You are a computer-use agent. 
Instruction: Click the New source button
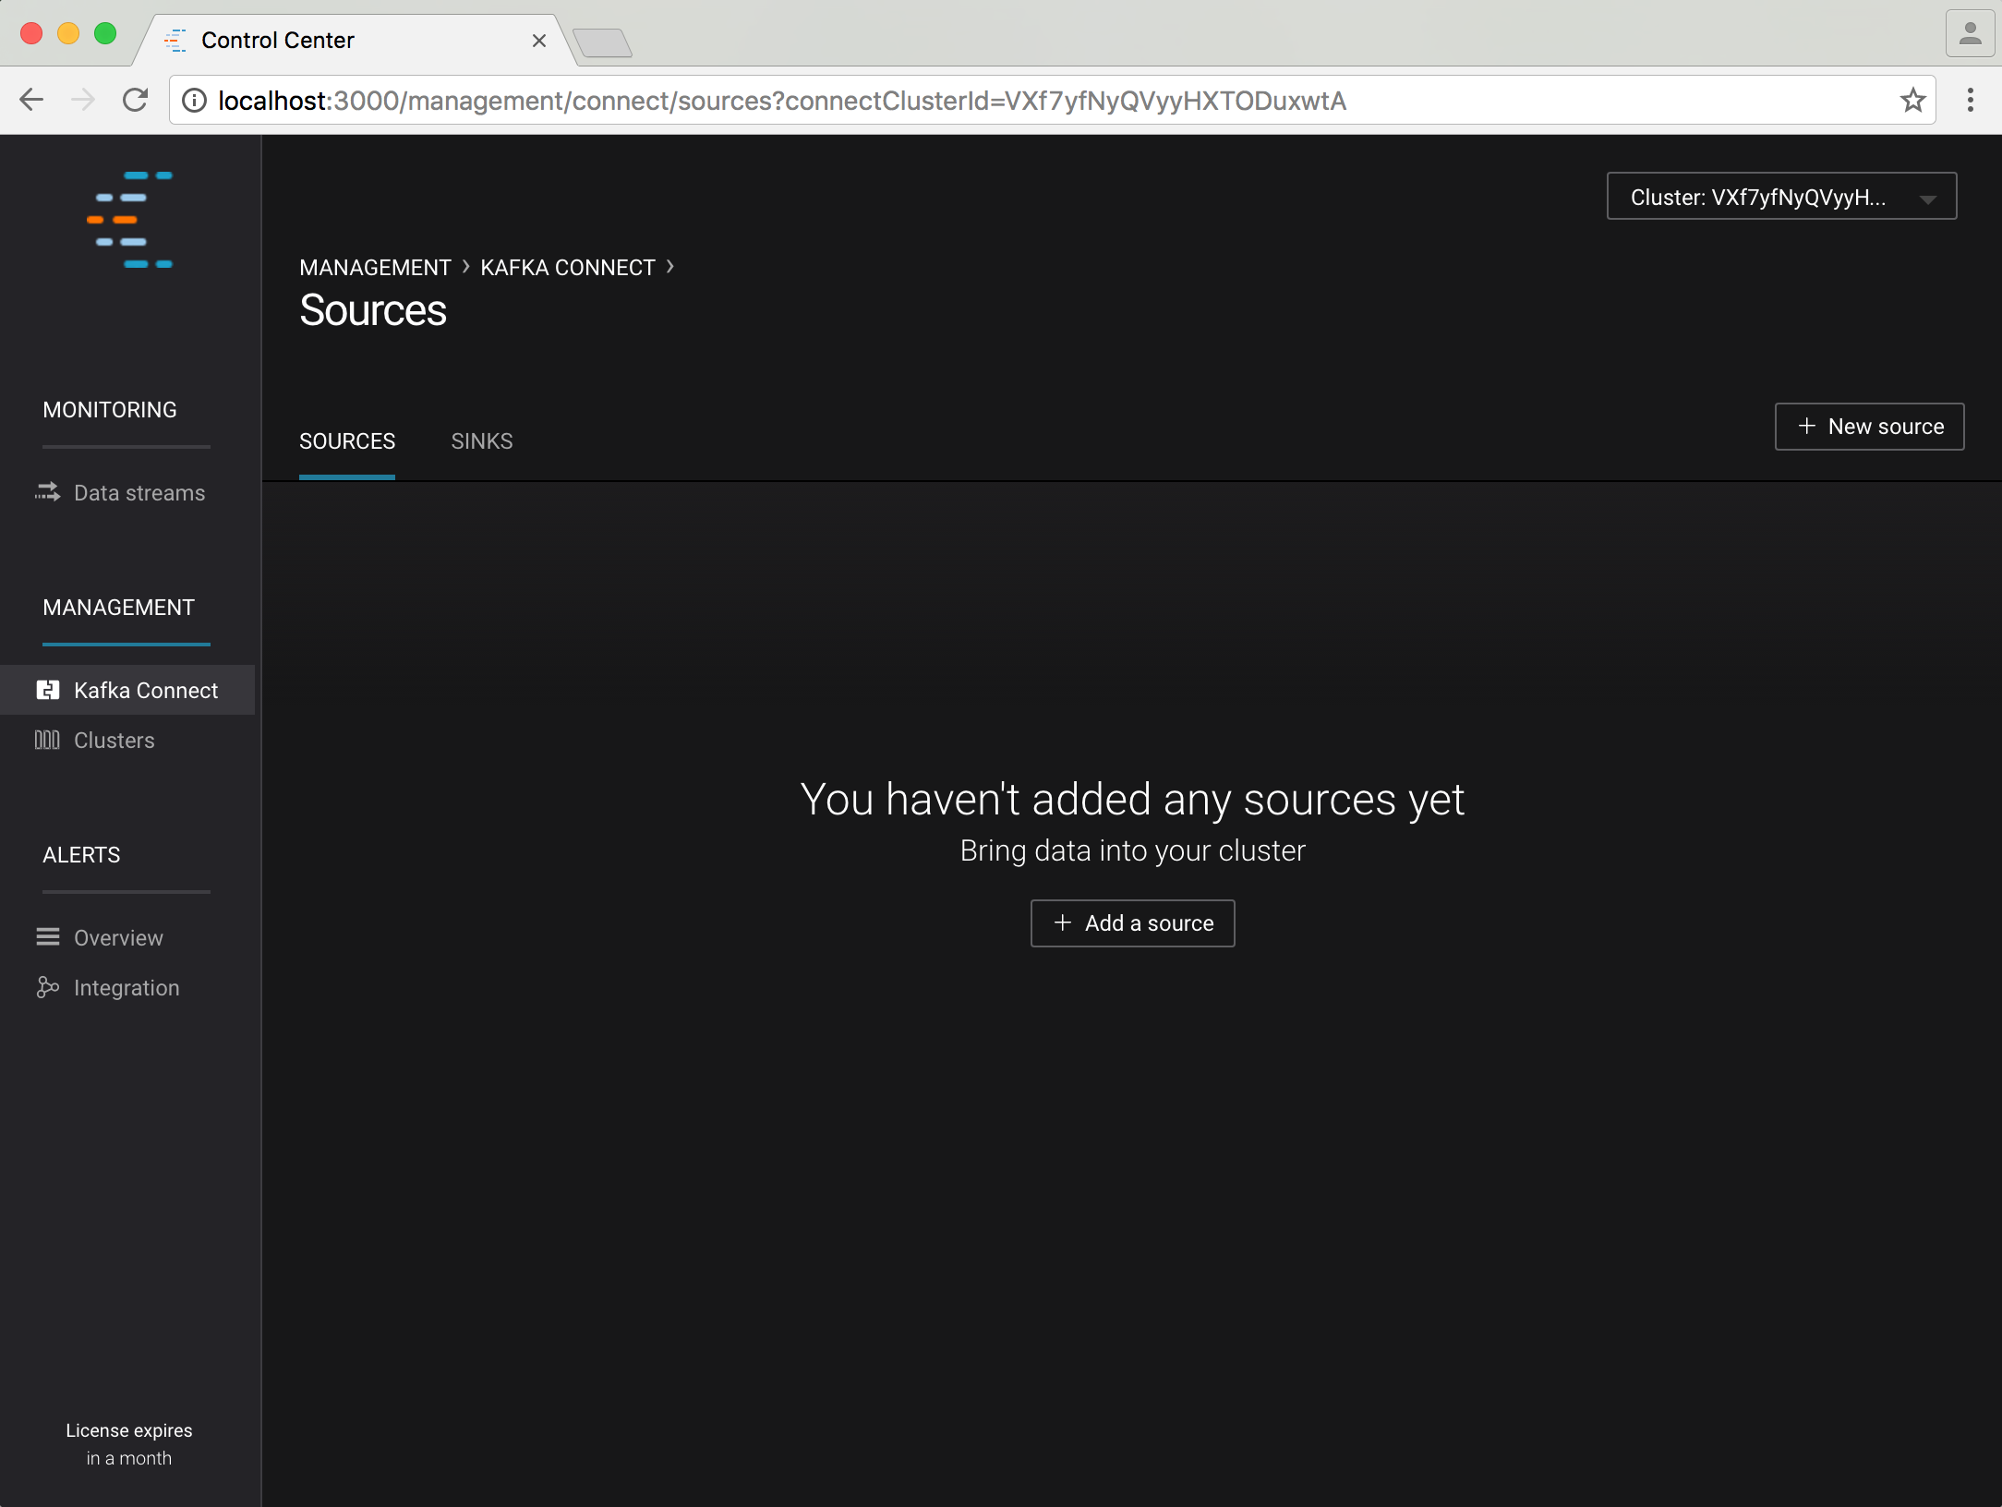[1869, 427]
